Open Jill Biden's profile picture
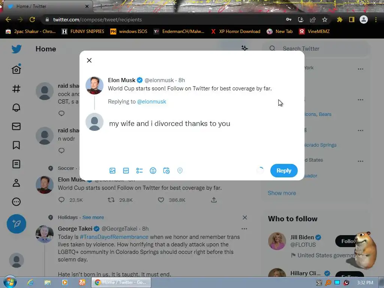The height and width of the screenshot is (288, 384). pos(277,241)
